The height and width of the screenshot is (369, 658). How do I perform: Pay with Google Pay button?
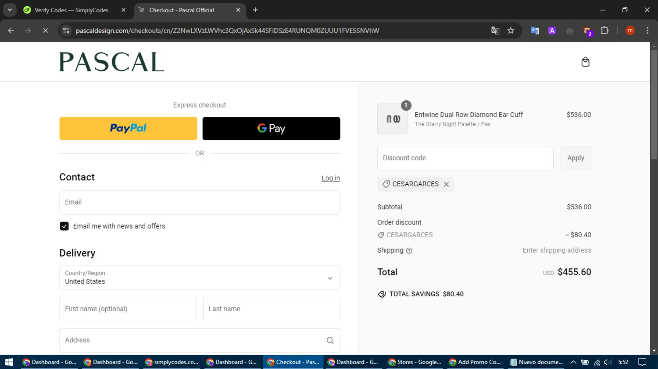271,128
